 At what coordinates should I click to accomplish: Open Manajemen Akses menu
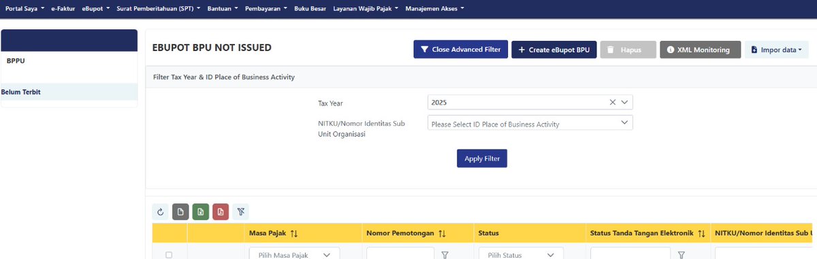coord(434,9)
